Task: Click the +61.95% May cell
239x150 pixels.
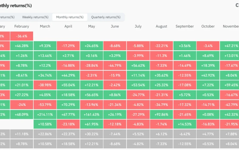Action: (92, 124)
